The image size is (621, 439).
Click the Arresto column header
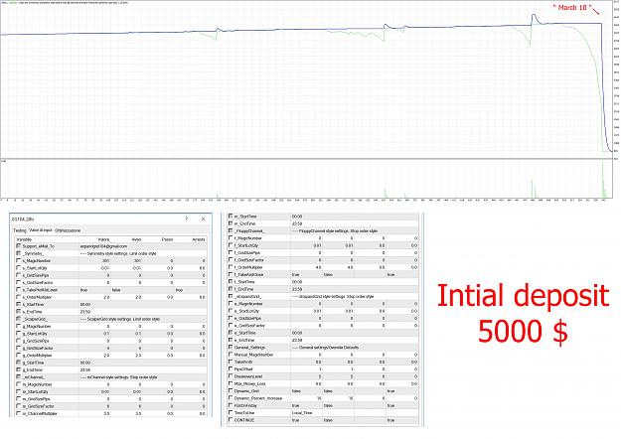(199, 239)
